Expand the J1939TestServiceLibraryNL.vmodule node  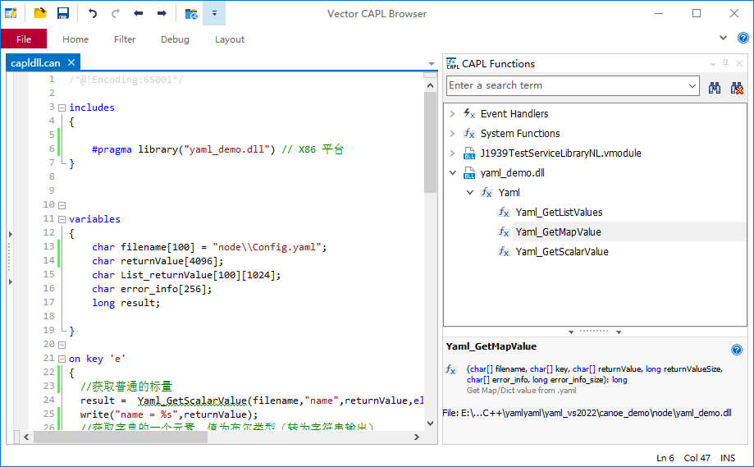452,153
